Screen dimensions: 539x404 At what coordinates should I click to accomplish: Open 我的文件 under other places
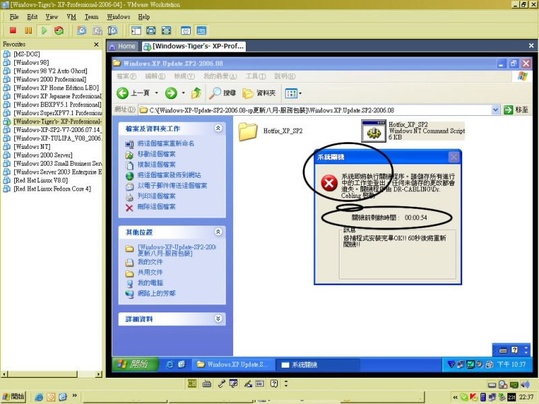(150, 262)
